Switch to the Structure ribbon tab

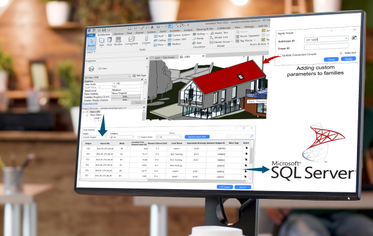pos(118,34)
